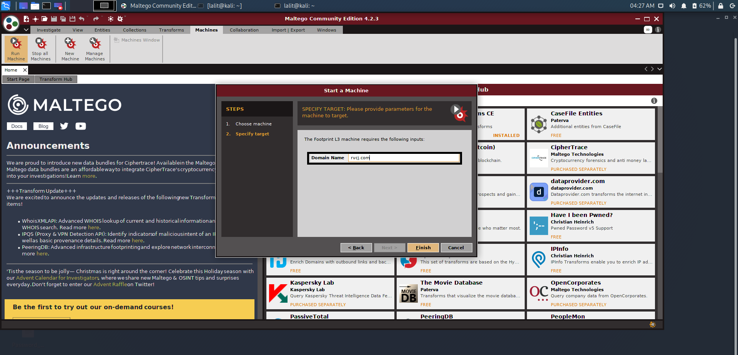Open the Advent Calendar for Investigators link
This screenshot has width=738, height=355.
[x=58, y=278]
